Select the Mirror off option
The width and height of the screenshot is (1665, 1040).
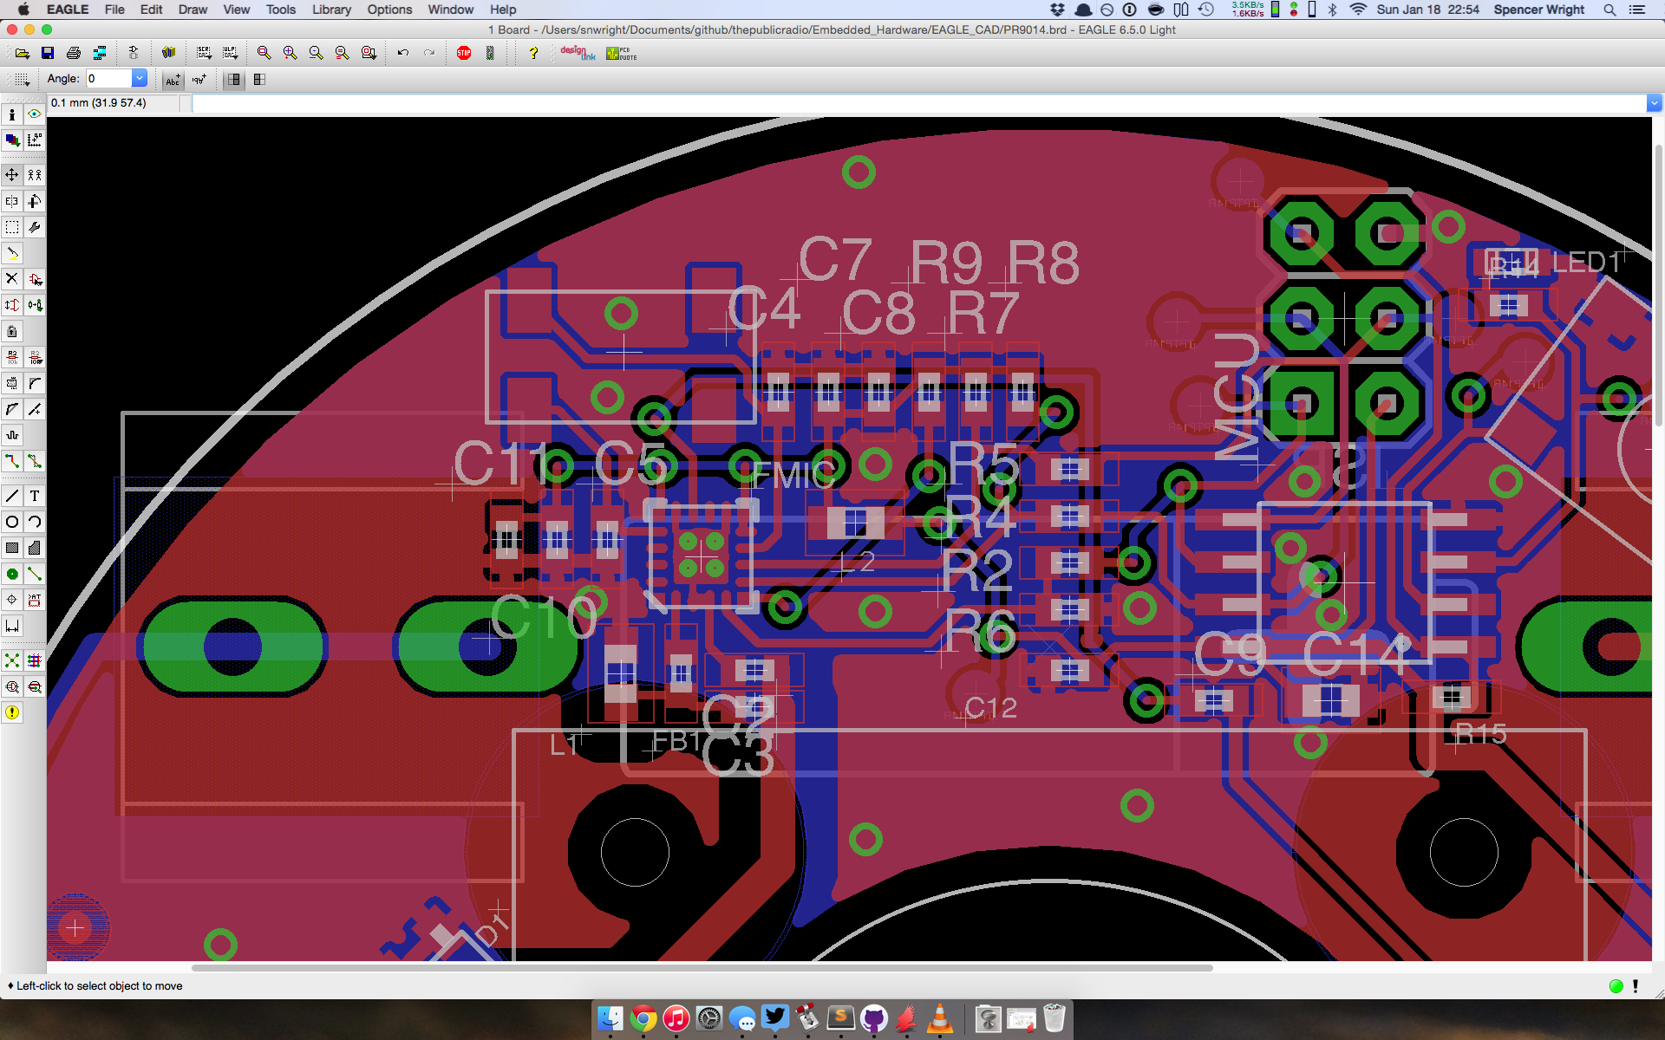233,80
